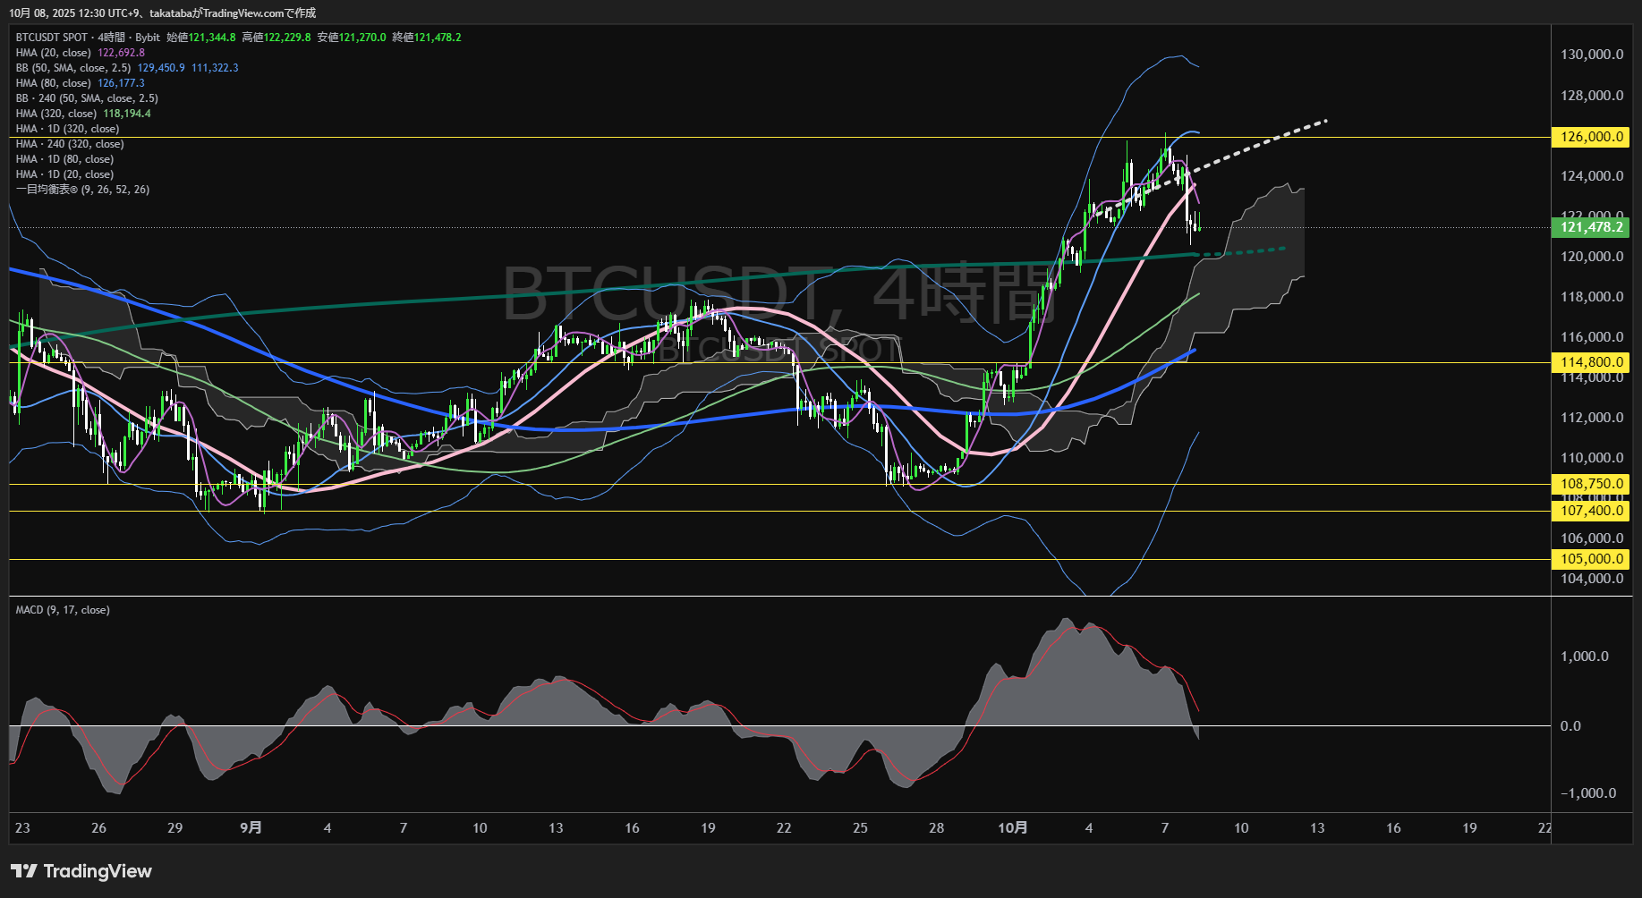Click the HMA (20, close) indicator legend
This screenshot has width=1642, height=898.
click(x=54, y=53)
